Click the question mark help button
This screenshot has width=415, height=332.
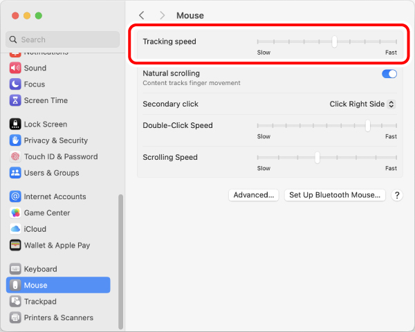point(396,195)
